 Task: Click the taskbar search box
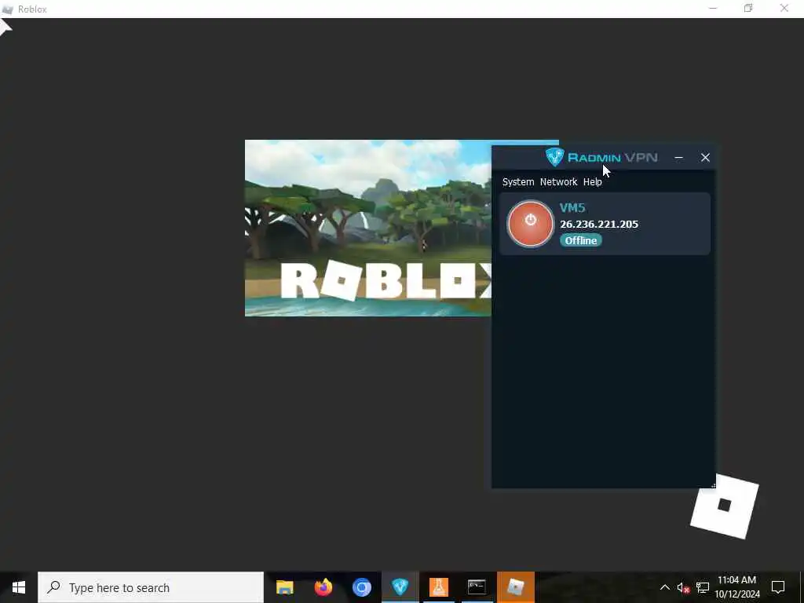point(151,587)
